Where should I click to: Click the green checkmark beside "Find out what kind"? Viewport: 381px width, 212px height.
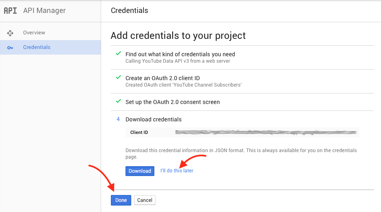click(118, 53)
